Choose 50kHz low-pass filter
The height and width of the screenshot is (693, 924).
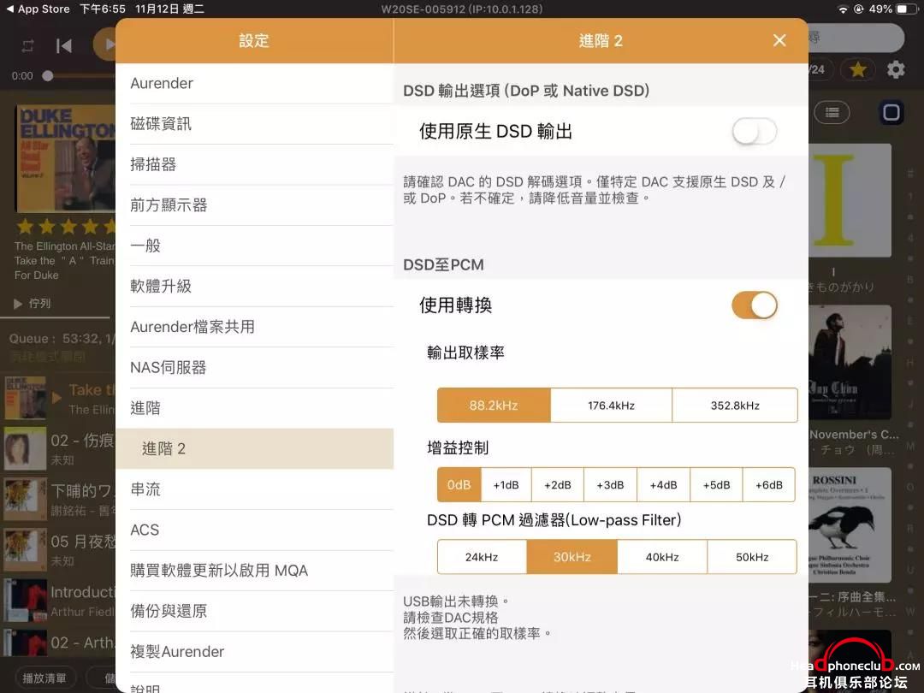(752, 557)
